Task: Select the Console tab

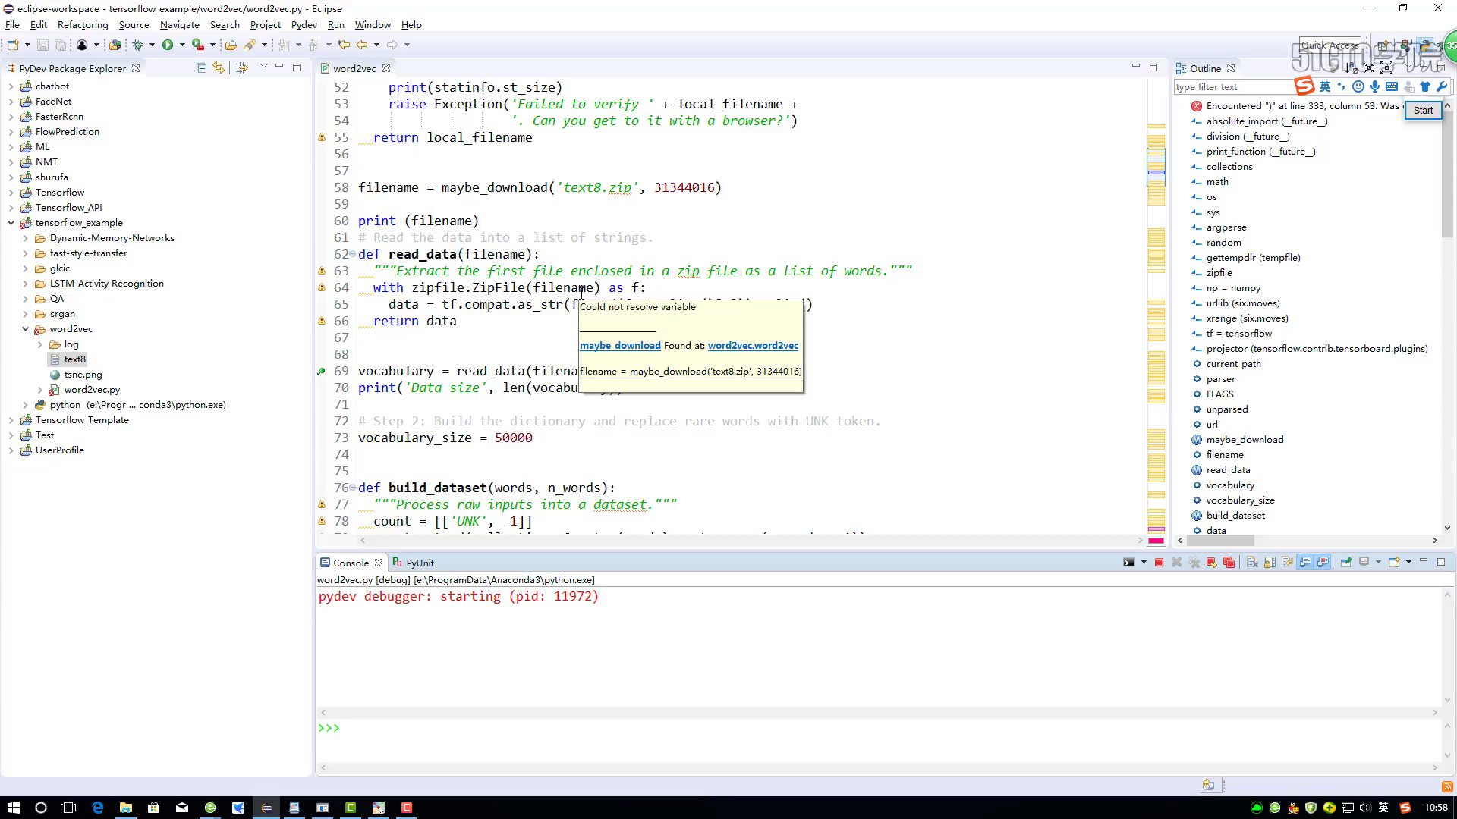Action: click(351, 561)
